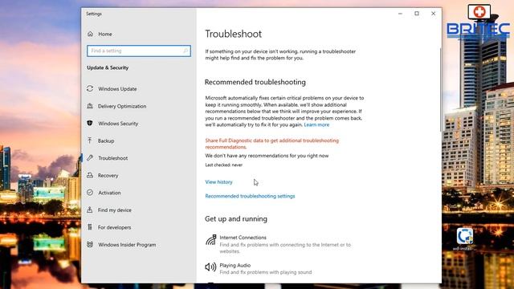The height and width of the screenshot is (289, 514).
Task: Open For developers settings
Action: [114, 227]
